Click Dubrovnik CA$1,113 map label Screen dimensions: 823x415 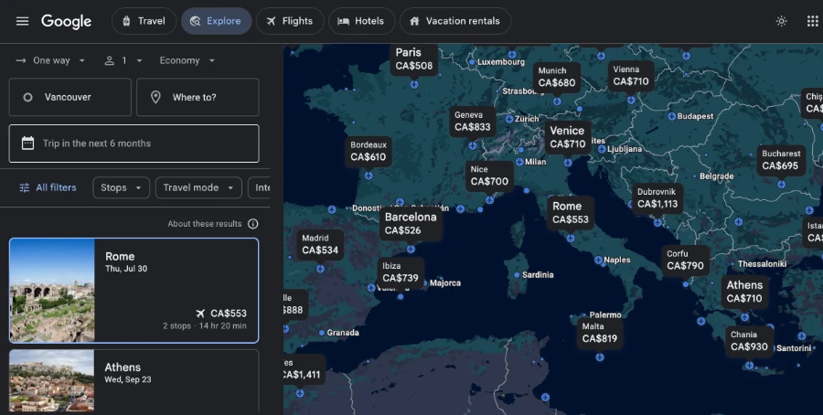point(657,198)
